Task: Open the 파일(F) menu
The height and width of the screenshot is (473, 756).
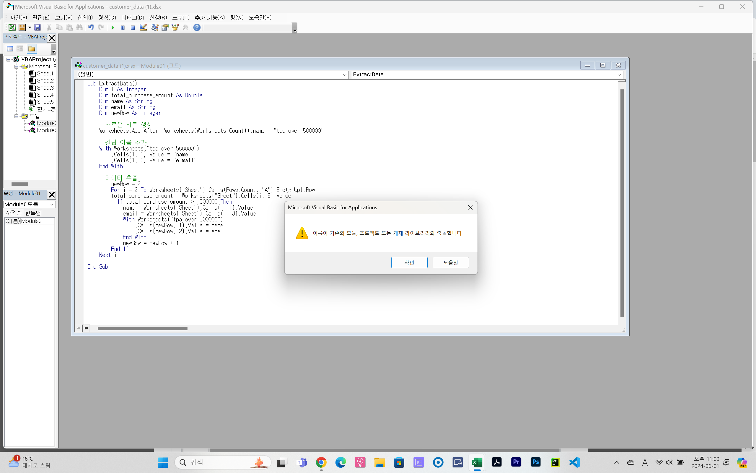Action: click(18, 17)
